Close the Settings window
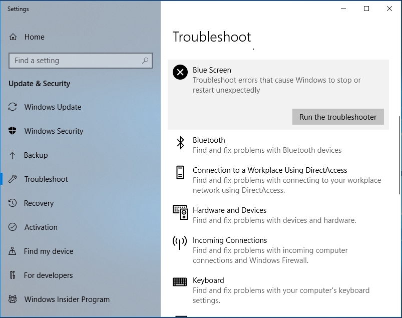Image resolution: width=402 pixels, height=318 pixels. [x=389, y=9]
